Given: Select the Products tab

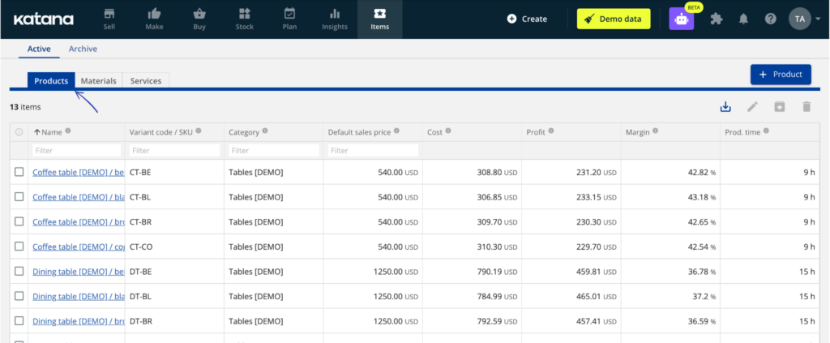Looking at the screenshot, I should pos(51,81).
